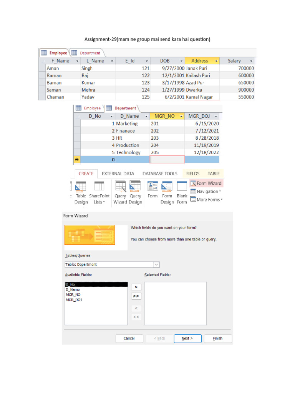The width and height of the screenshot is (295, 394).
Task: Open Table Design from Create ribbon
Action: point(81,193)
